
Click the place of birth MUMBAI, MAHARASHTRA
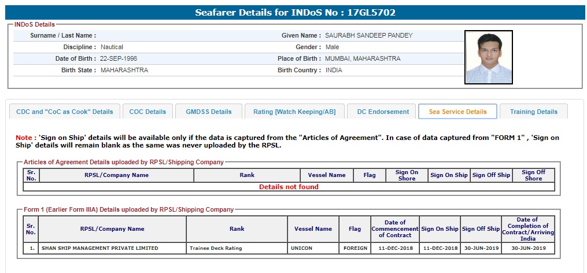pyautogui.click(x=362, y=58)
